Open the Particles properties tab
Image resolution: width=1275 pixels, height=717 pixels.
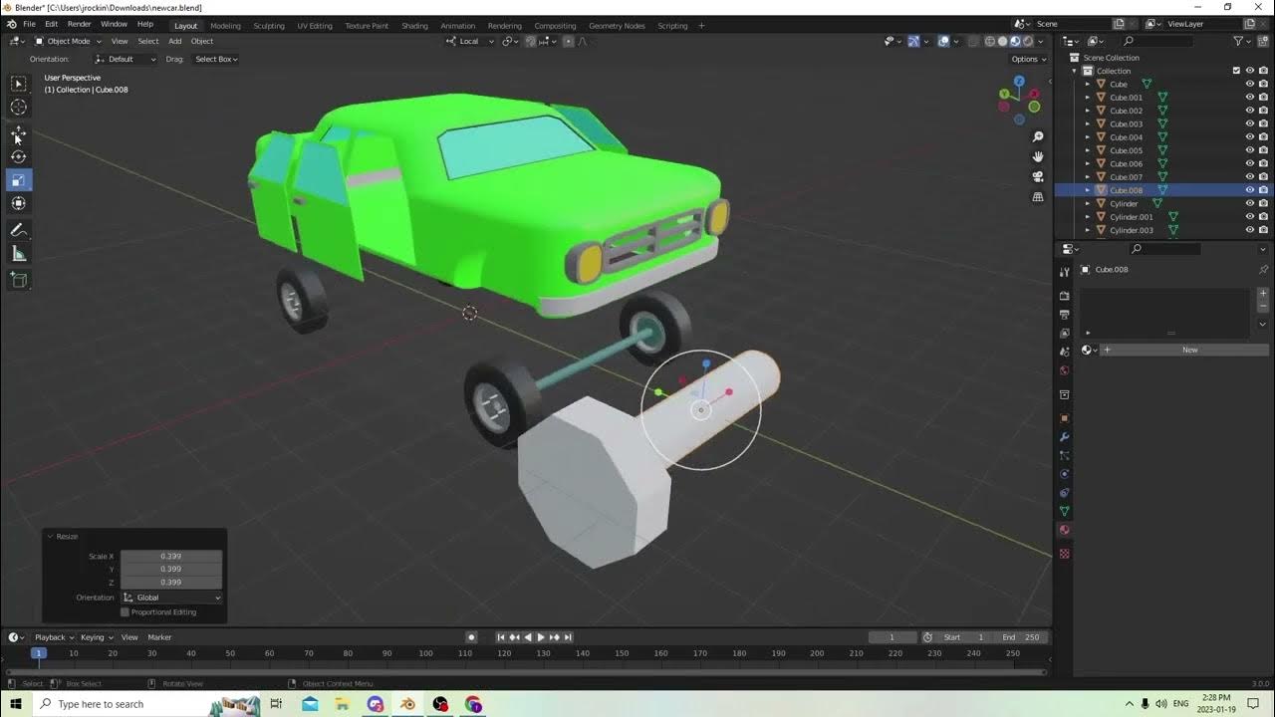pyautogui.click(x=1064, y=455)
